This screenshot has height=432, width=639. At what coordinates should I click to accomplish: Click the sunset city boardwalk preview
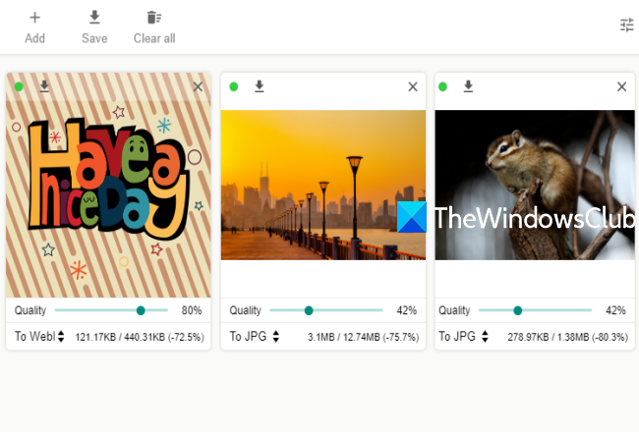coord(323,185)
